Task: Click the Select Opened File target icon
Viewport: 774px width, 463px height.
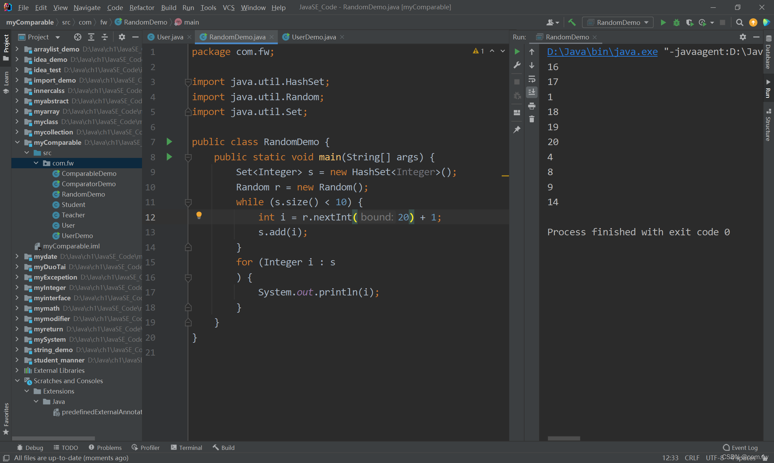Action: 77,37
